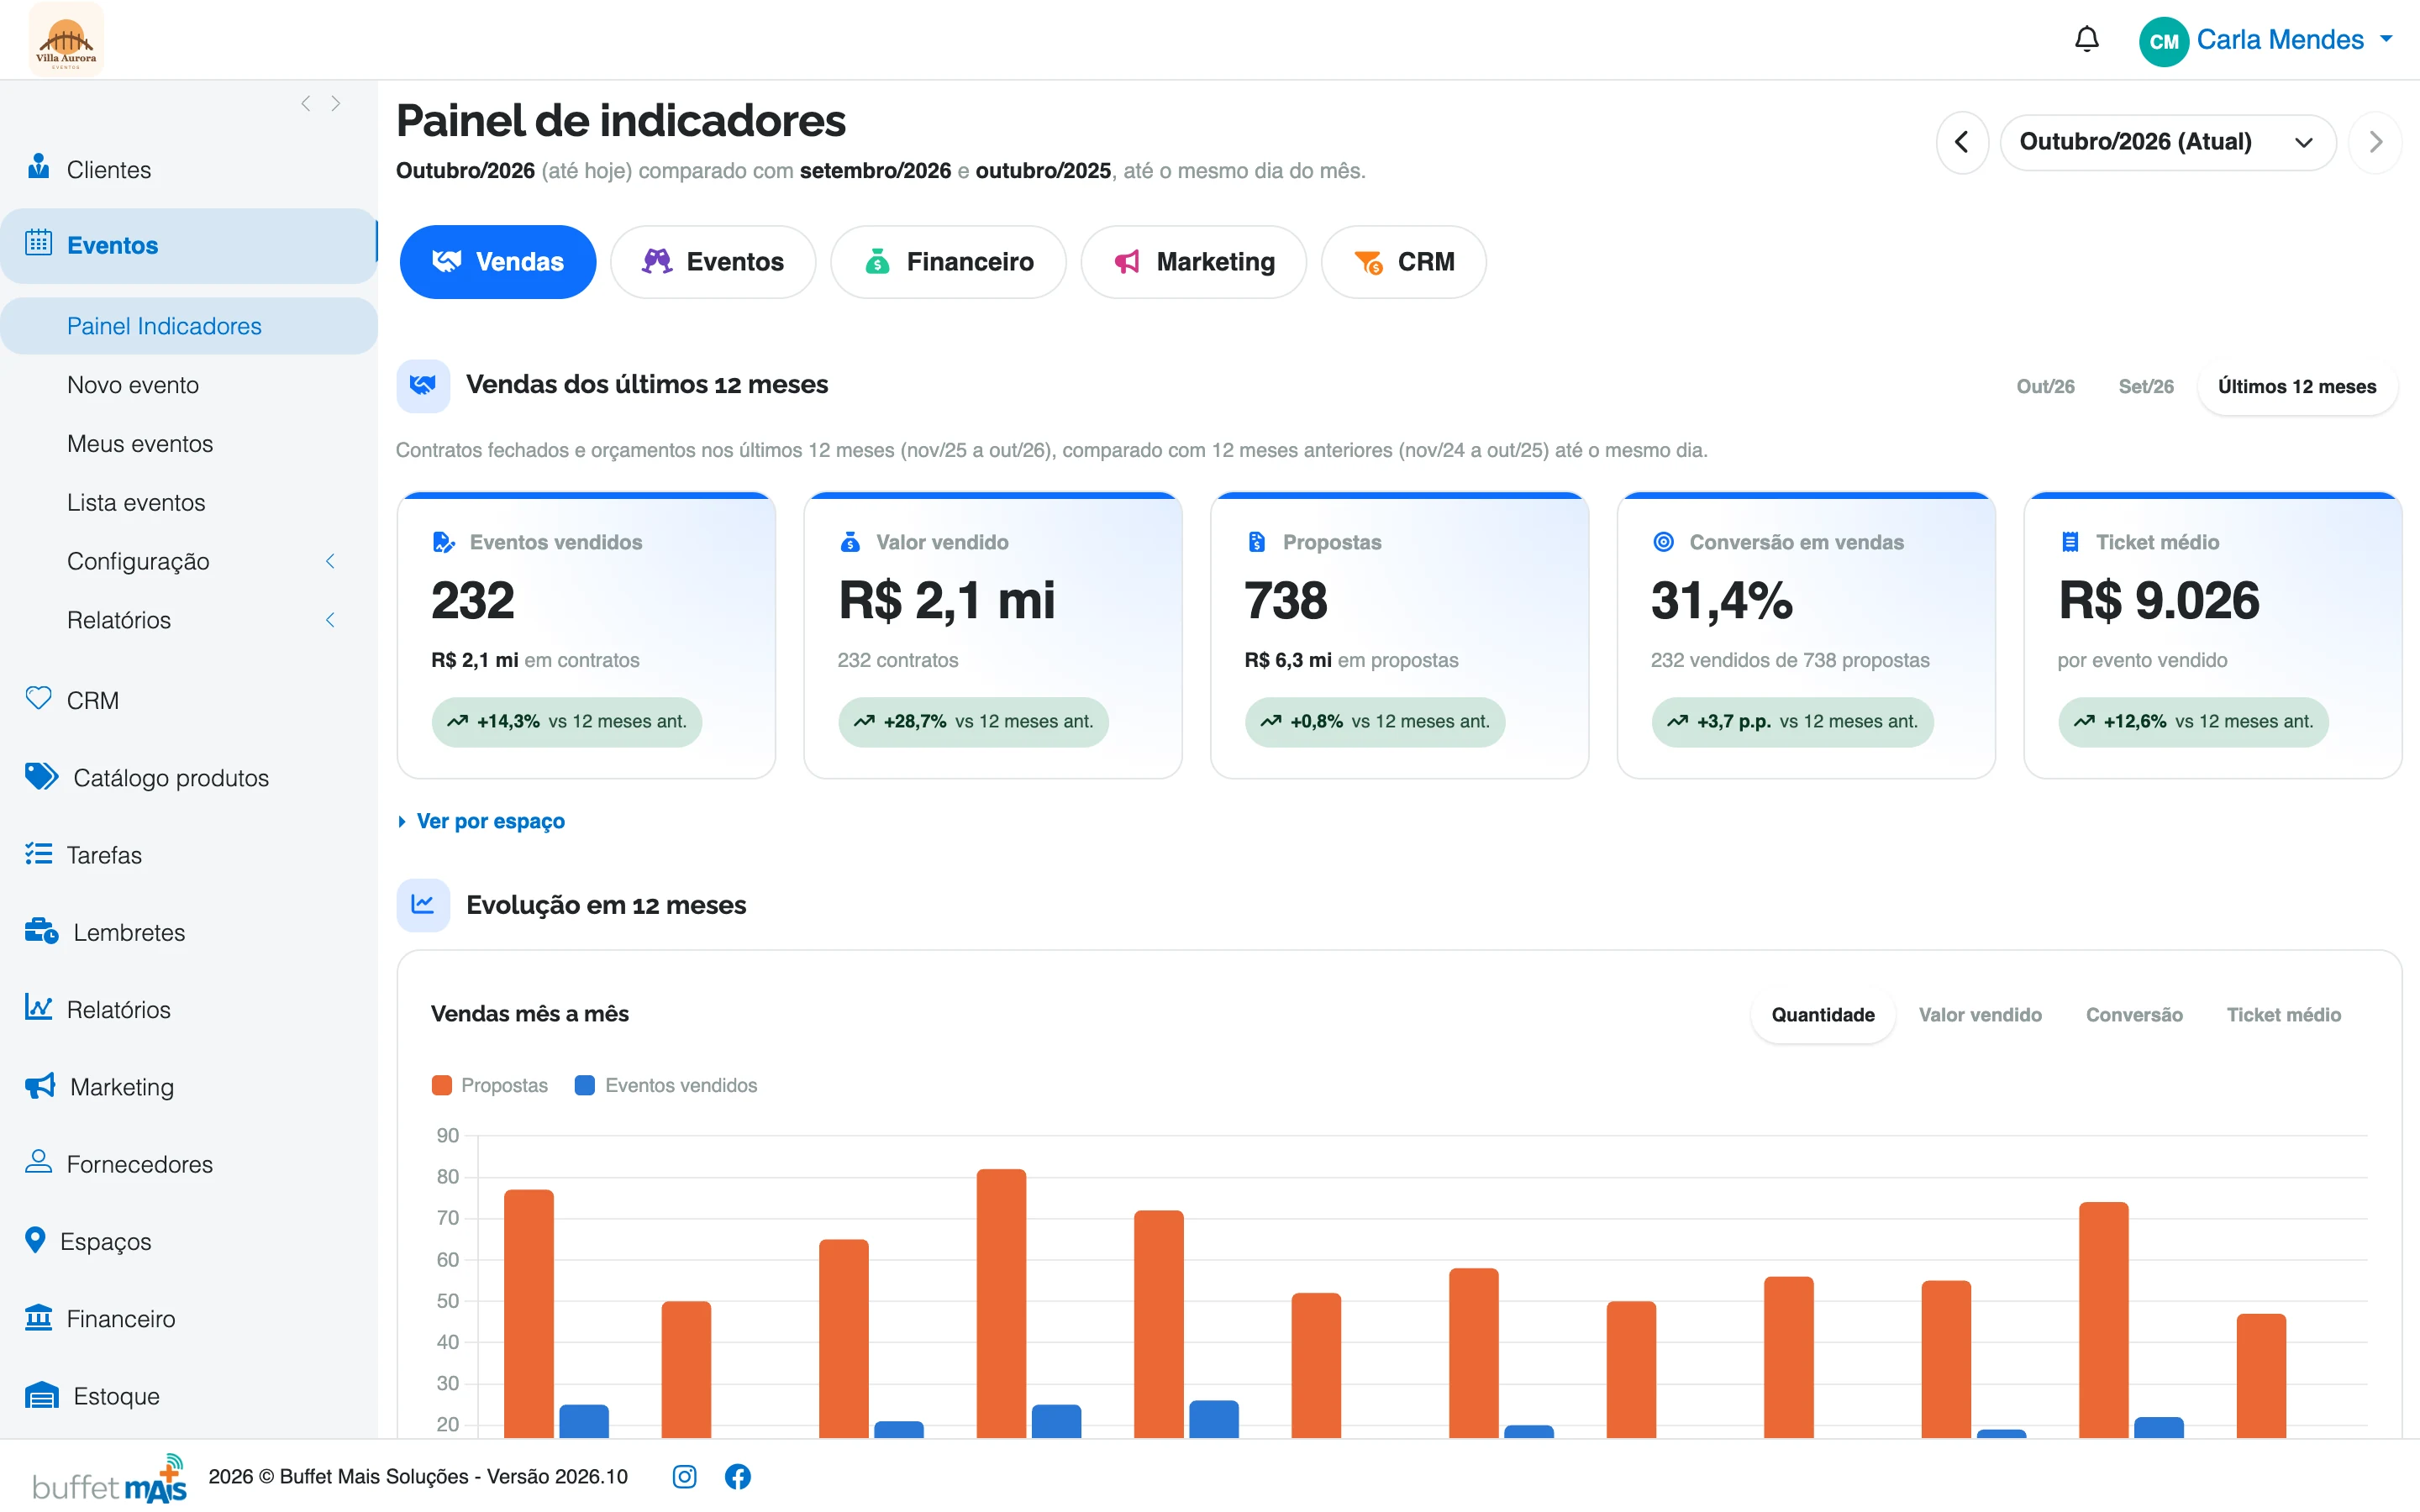This screenshot has width=2420, height=1512.
Task: Click the sidebar Relatórios chart icon
Action: (38, 1007)
